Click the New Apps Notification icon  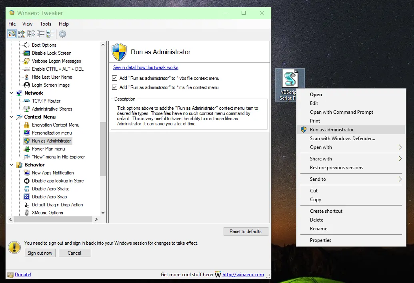click(27, 173)
